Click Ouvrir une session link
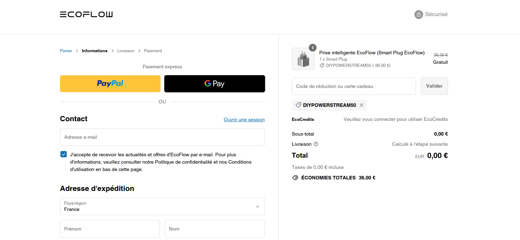 click(244, 119)
